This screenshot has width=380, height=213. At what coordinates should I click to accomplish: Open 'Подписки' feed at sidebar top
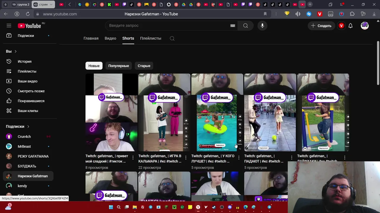[x=28, y=35]
